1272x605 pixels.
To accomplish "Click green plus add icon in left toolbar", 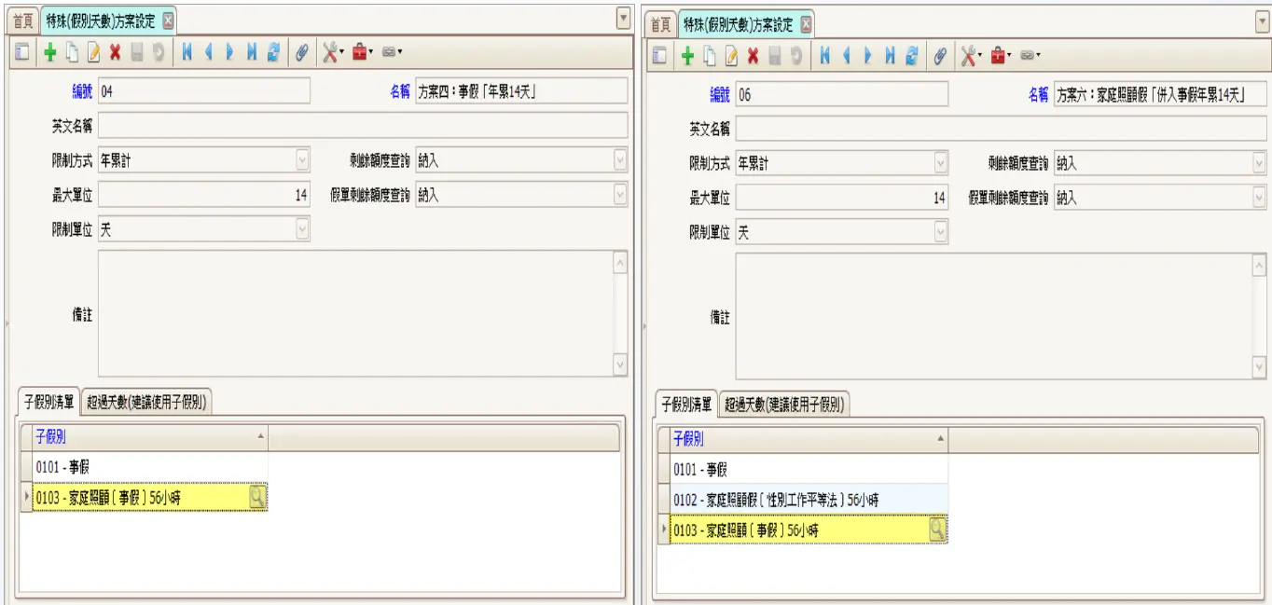I will 51,53.
